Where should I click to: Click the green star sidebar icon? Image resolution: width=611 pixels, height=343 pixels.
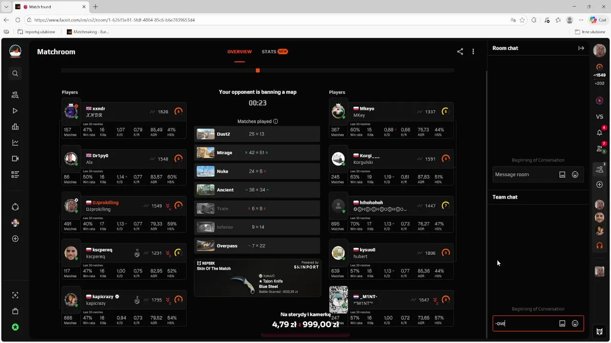pos(15,327)
